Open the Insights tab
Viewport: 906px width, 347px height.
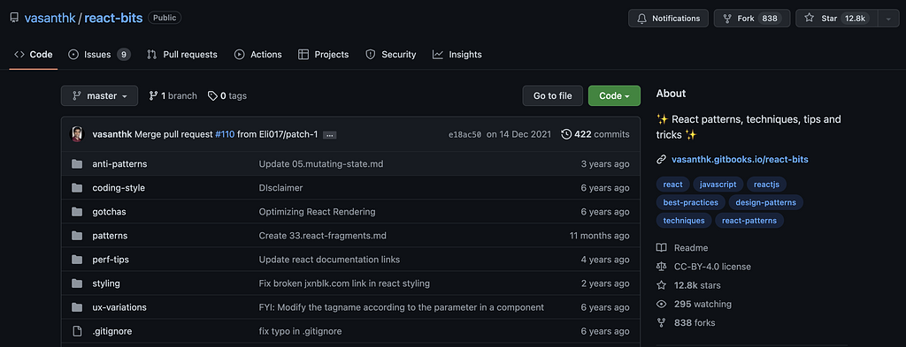pos(457,54)
